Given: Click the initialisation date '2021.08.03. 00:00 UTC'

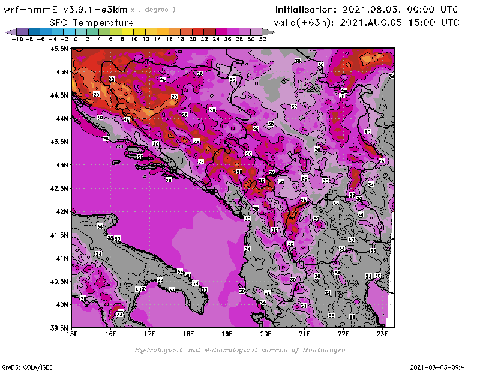Looking at the screenshot, I should [400, 10].
